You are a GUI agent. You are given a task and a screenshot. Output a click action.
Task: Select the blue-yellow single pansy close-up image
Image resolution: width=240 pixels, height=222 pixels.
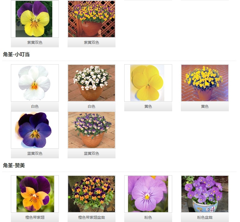(x=35, y=130)
